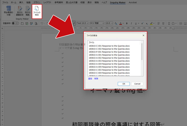The width and height of the screenshot is (187, 126).
Task: Click the 照会事項の分割 ribbon icon
Action: pyautogui.click(x=9, y=11)
